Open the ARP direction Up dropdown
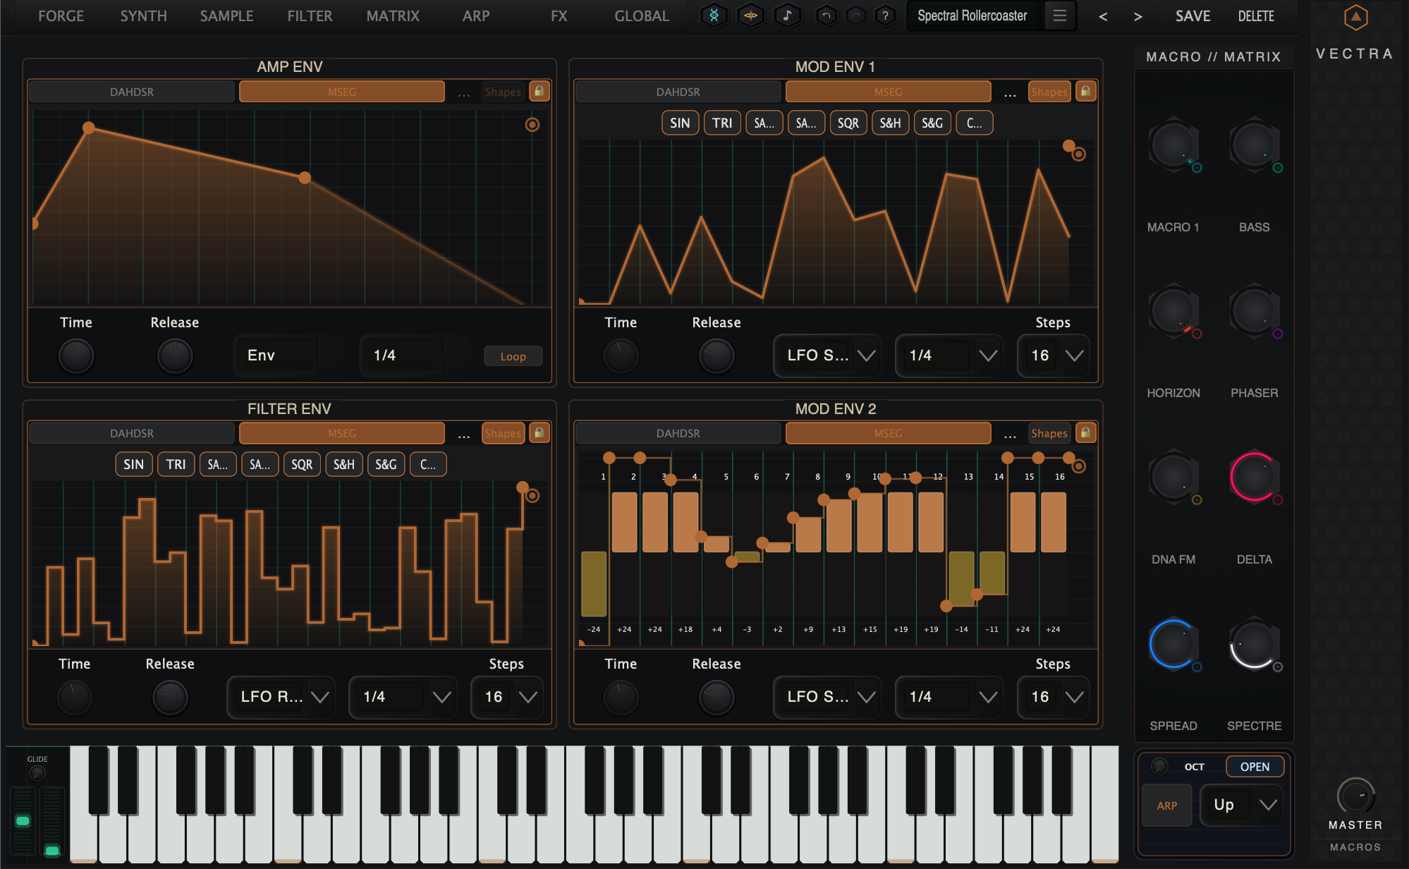This screenshot has height=869, width=1409. click(x=1242, y=805)
